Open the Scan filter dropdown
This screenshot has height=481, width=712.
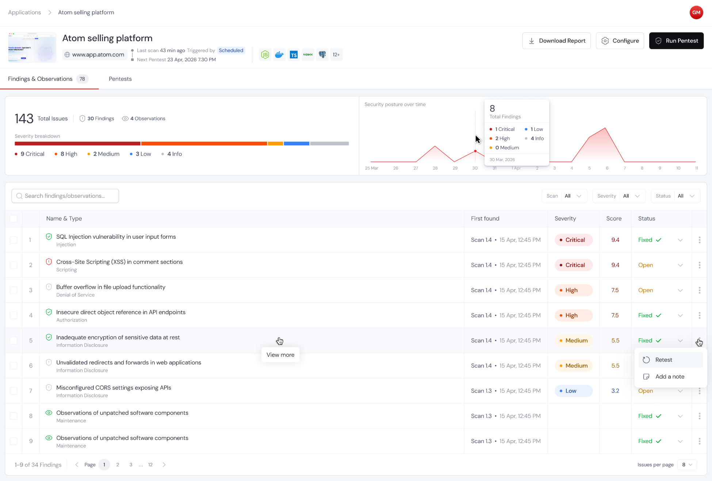[x=564, y=196]
